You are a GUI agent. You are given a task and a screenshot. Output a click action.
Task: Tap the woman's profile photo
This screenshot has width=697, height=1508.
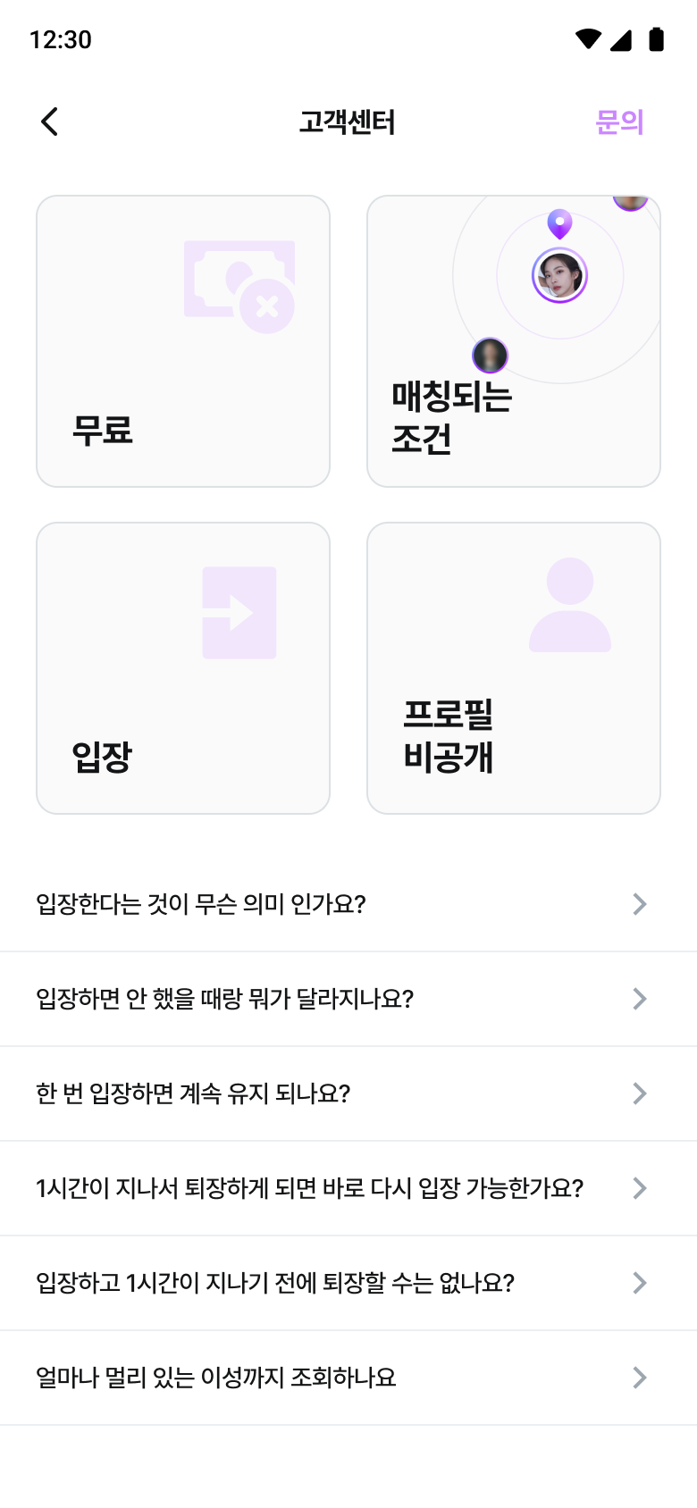click(559, 276)
